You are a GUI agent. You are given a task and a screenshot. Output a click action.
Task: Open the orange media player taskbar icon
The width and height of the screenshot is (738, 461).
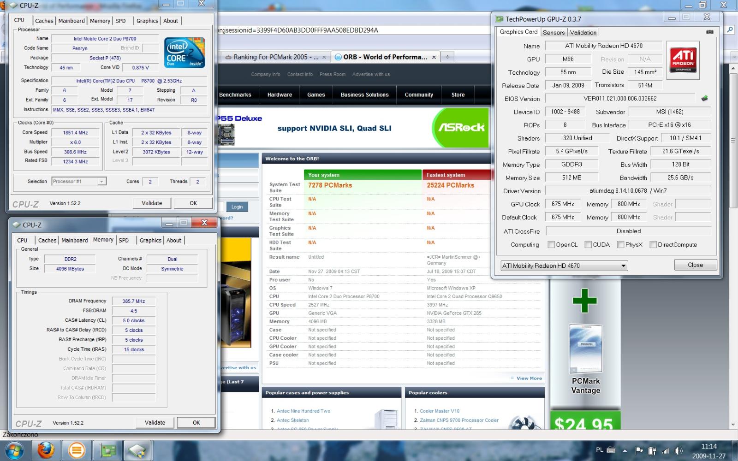click(x=76, y=450)
